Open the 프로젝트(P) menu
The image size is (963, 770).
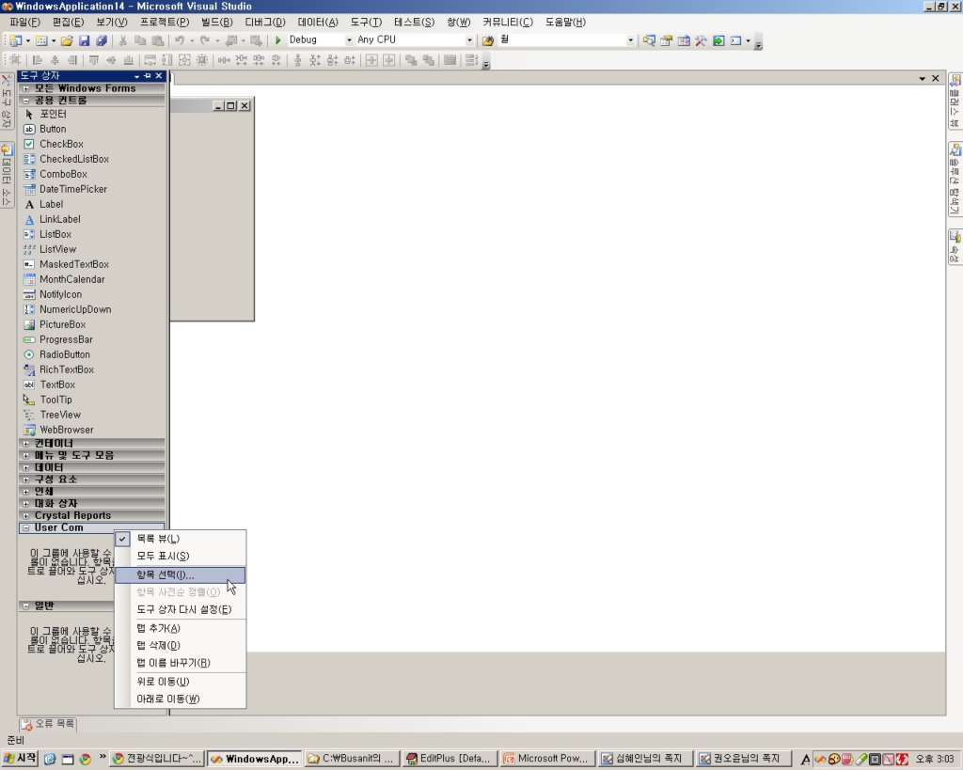coord(164,23)
